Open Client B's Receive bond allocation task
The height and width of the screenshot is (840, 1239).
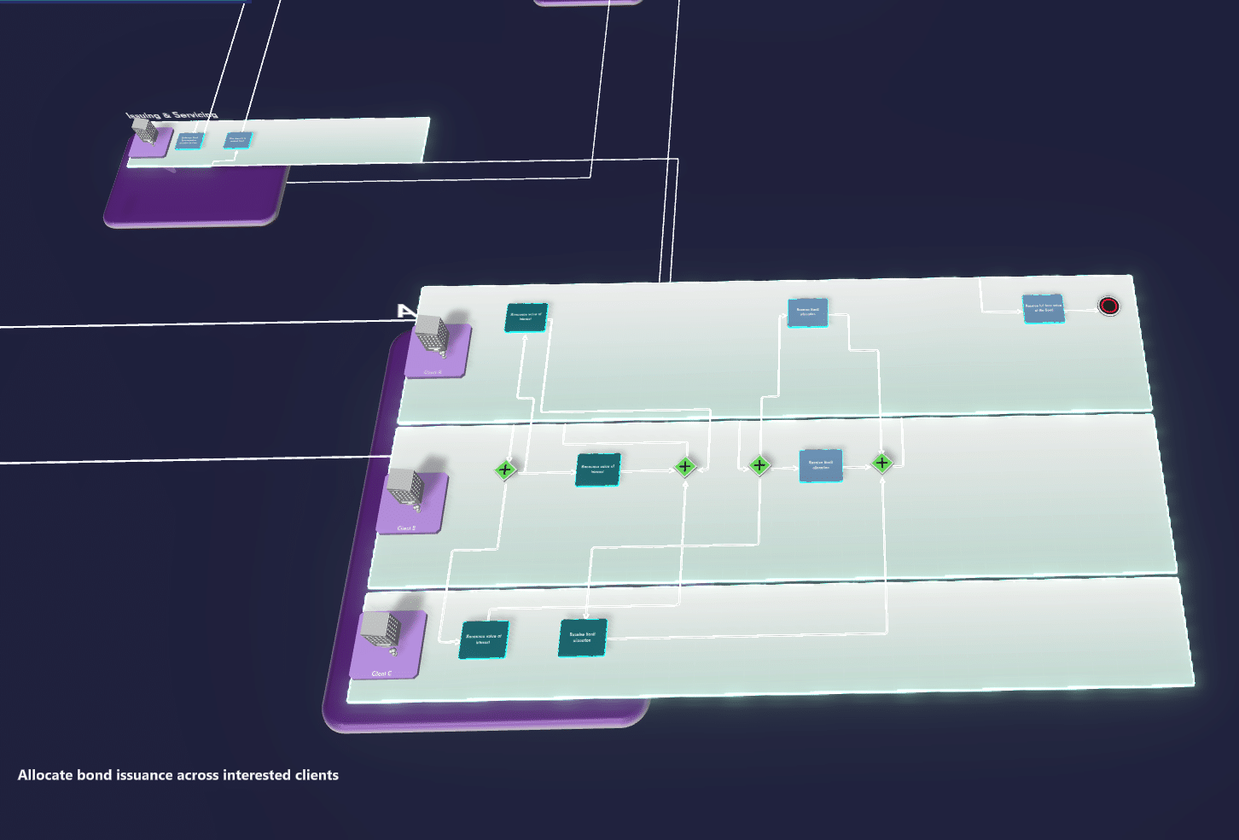[x=821, y=465]
